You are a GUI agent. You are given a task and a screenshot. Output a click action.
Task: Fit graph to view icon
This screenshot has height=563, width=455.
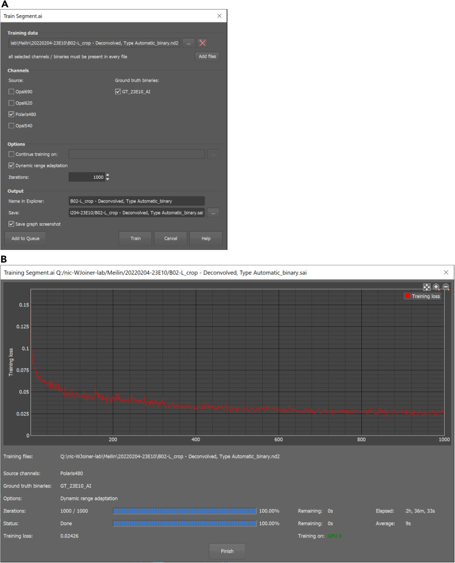pyautogui.click(x=426, y=287)
